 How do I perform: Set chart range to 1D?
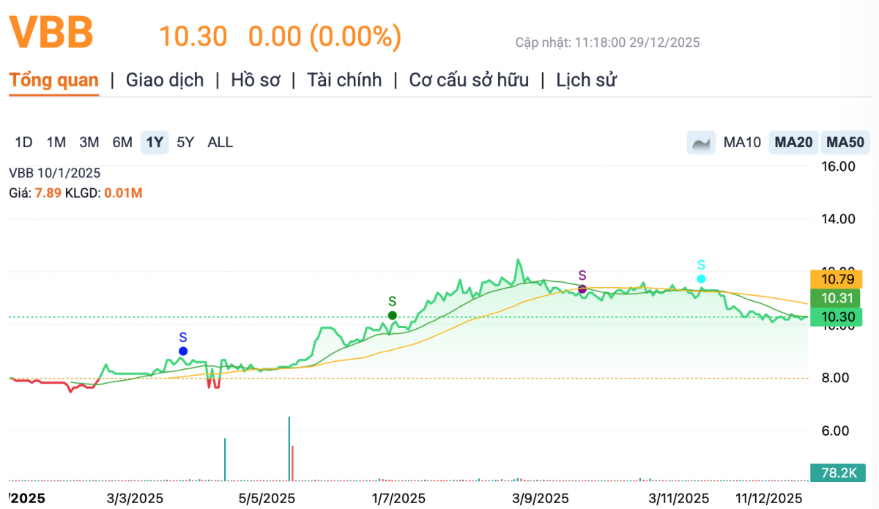pyautogui.click(x=23, y=142)
